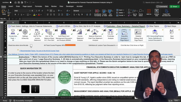Open Income Statement Analysis icon
181x102 pixels.
point(80,32)
